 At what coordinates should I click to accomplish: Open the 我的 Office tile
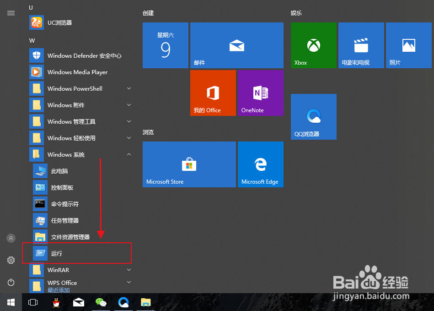(213, 93)
